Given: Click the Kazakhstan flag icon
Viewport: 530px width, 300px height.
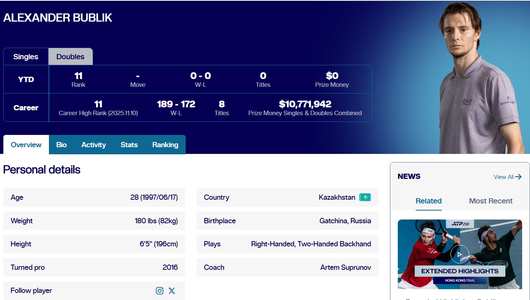Looking at the screenshot, I should pyautogui.click(x=365, y=198).
